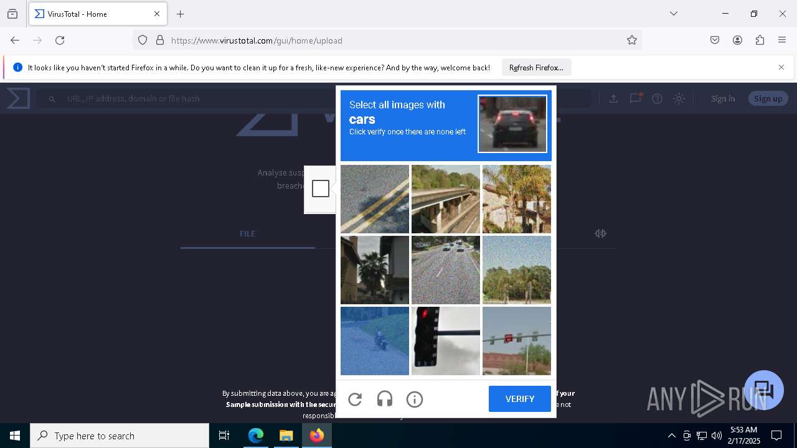The height and width of the screenshot is (448, 797).
Task: Open the volume speaker tray icon
Action: pyautogui.click(x=717, y=436)
